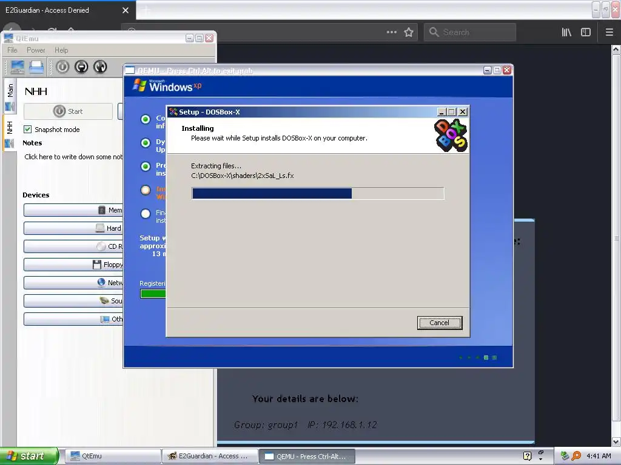621x465 pixels.
Task: Open the File menu in QtEmu
Action: coord(12,50)
